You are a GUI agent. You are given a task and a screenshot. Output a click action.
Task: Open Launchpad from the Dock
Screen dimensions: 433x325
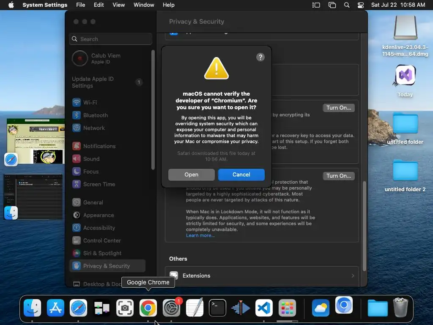click(287, 308)
